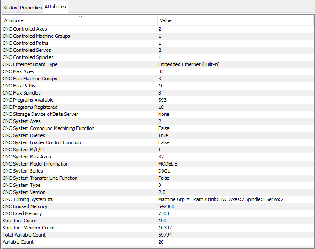The image size is (315, 249).
Task: Click the CNC Programs Registered attribute
Action: 30,107
